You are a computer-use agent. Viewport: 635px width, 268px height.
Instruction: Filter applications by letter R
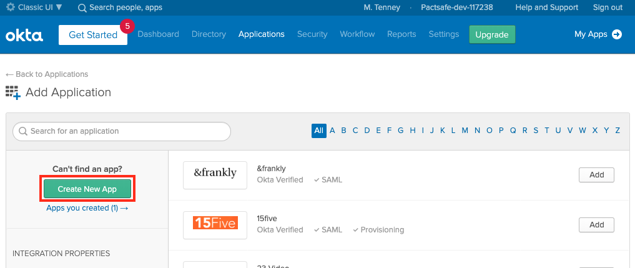(x=525, y=131)
